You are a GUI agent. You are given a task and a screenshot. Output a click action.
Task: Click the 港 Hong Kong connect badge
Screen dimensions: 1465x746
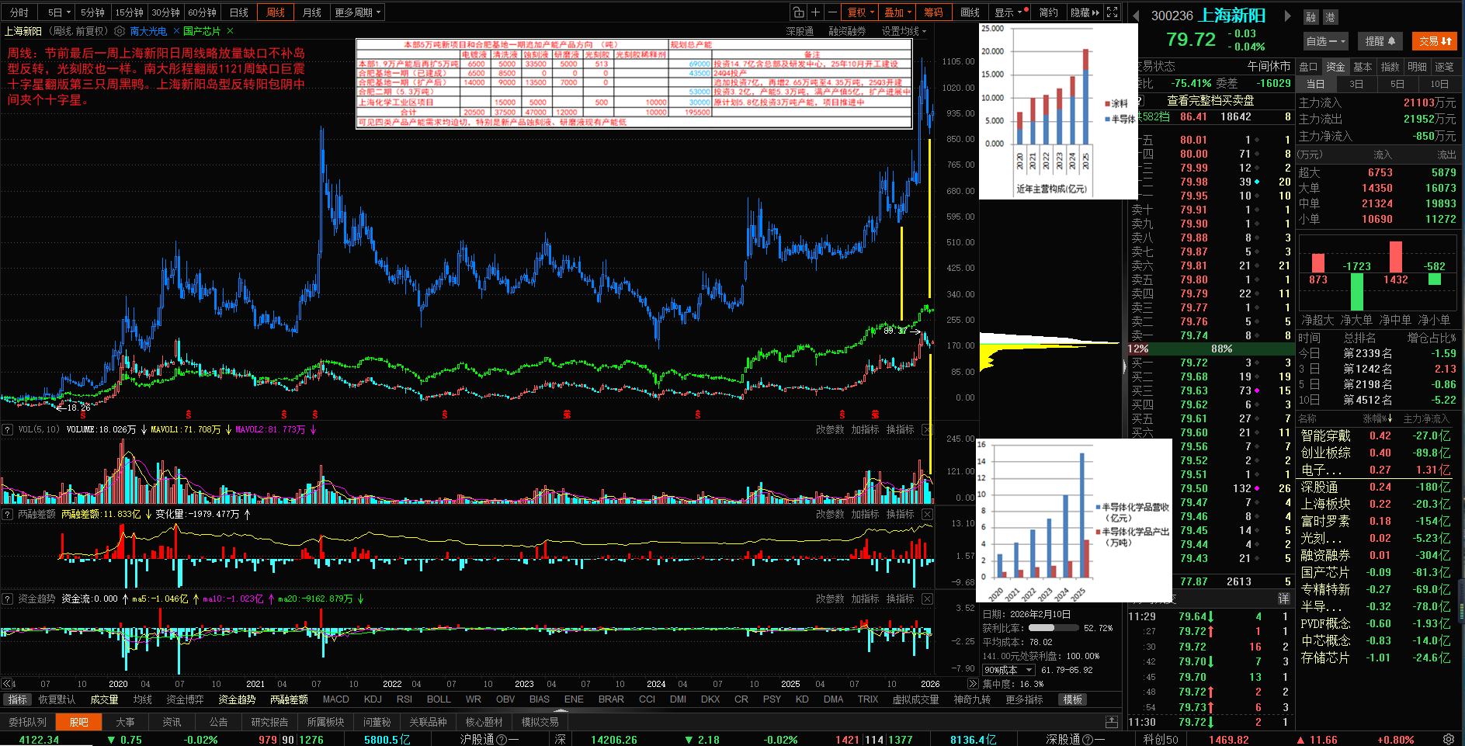(1330, 17)
